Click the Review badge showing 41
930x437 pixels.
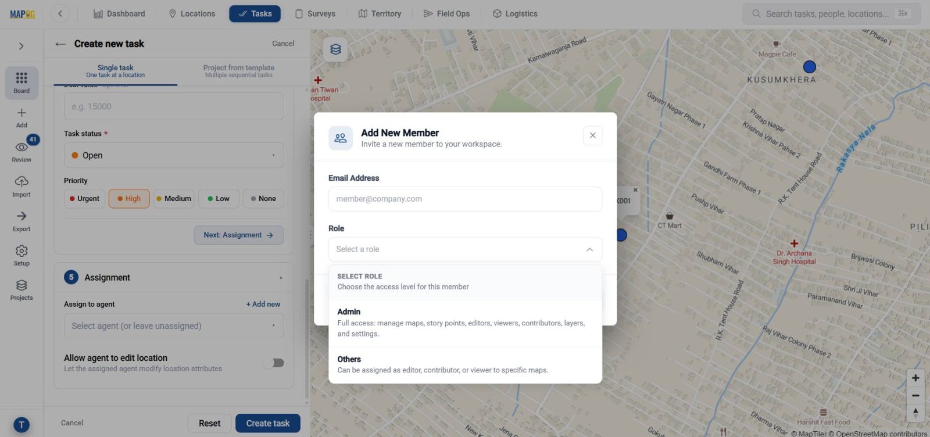(x=33, y=139)
